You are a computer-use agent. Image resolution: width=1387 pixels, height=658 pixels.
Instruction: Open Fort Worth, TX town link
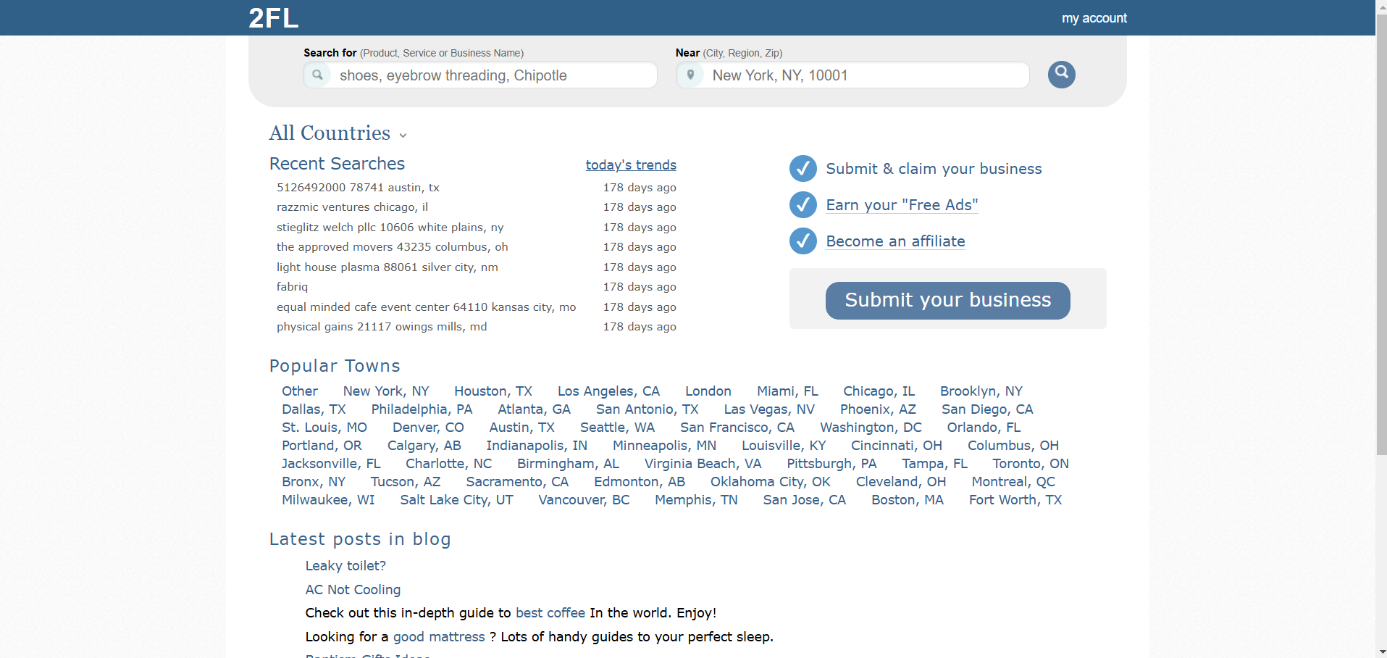(1015, 500)
